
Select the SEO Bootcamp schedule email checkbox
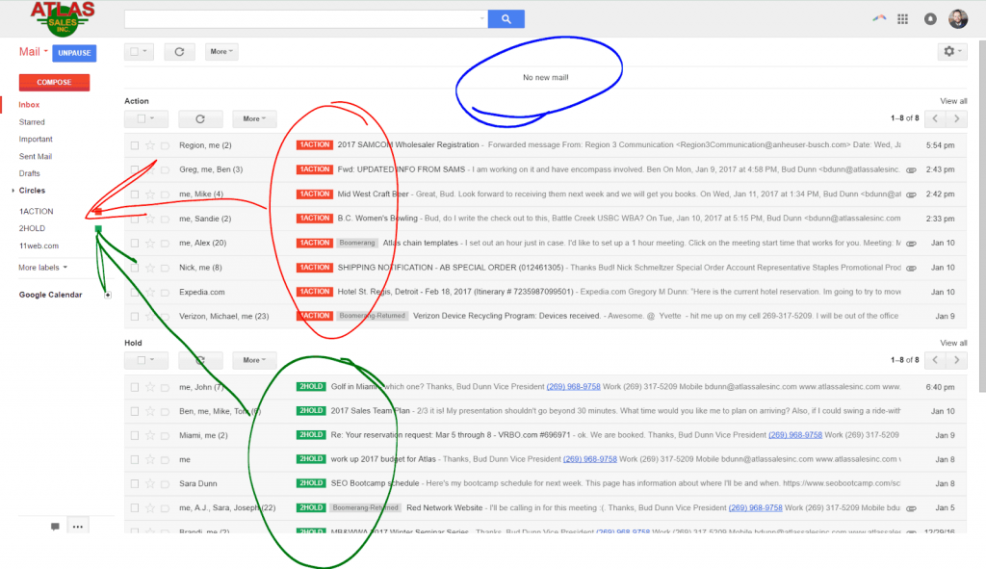[x=135, y=484]
